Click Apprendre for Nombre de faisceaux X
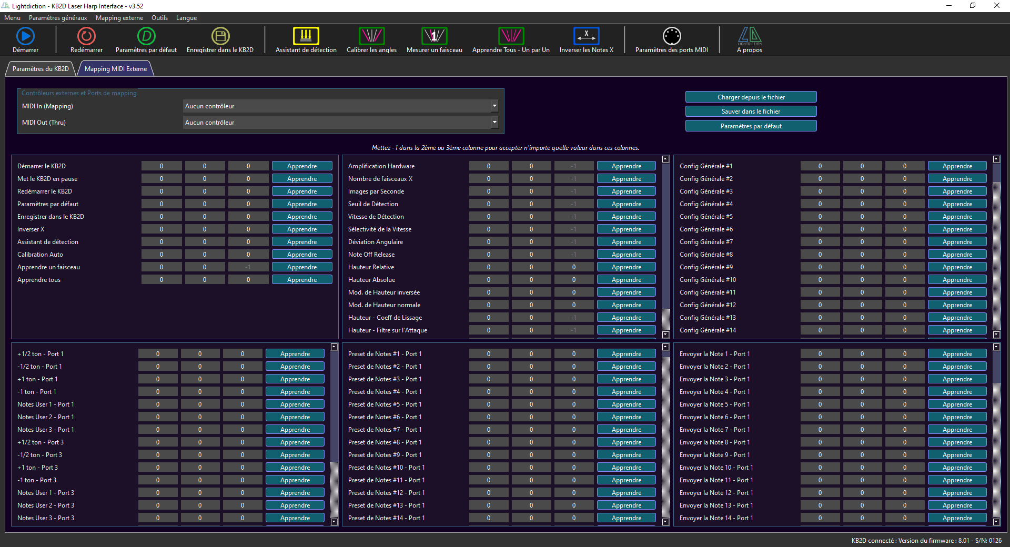The height and width of the screenshot is (547, 1010). (626, 178)
